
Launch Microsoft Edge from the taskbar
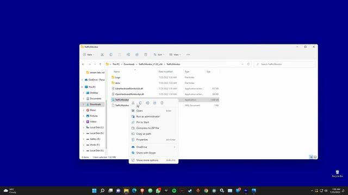[x=134, y=191]
